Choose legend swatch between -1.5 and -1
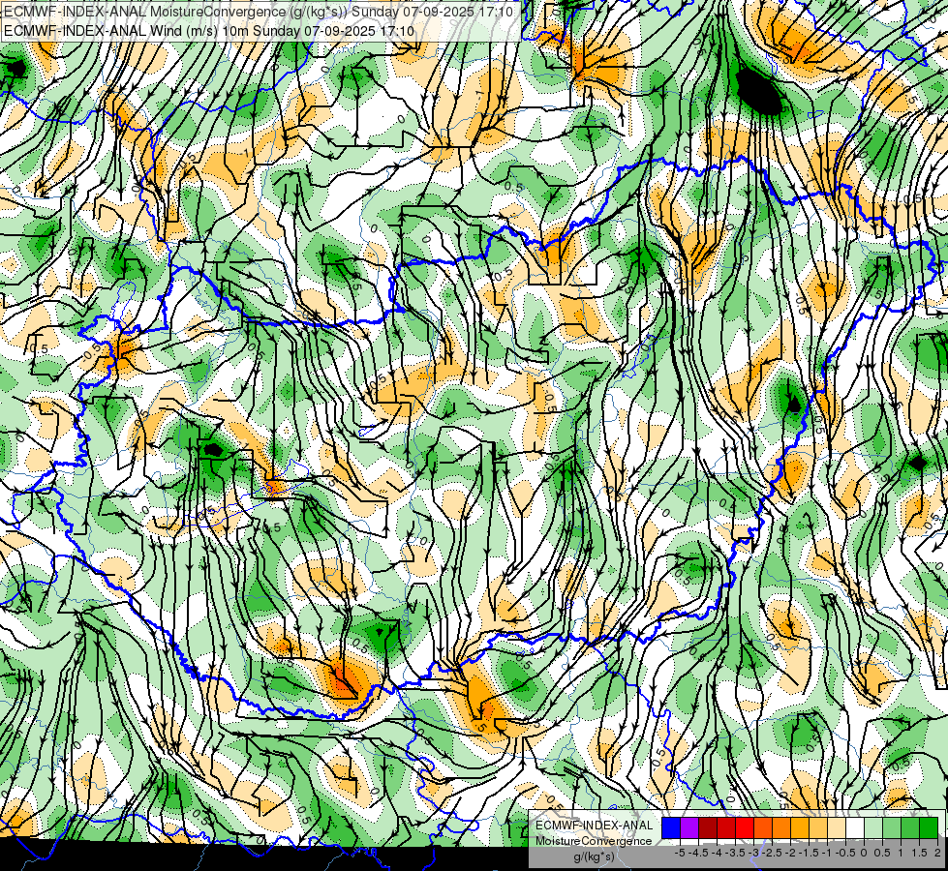The height and width of the screenshot is (871, 948). coord(818,827)
